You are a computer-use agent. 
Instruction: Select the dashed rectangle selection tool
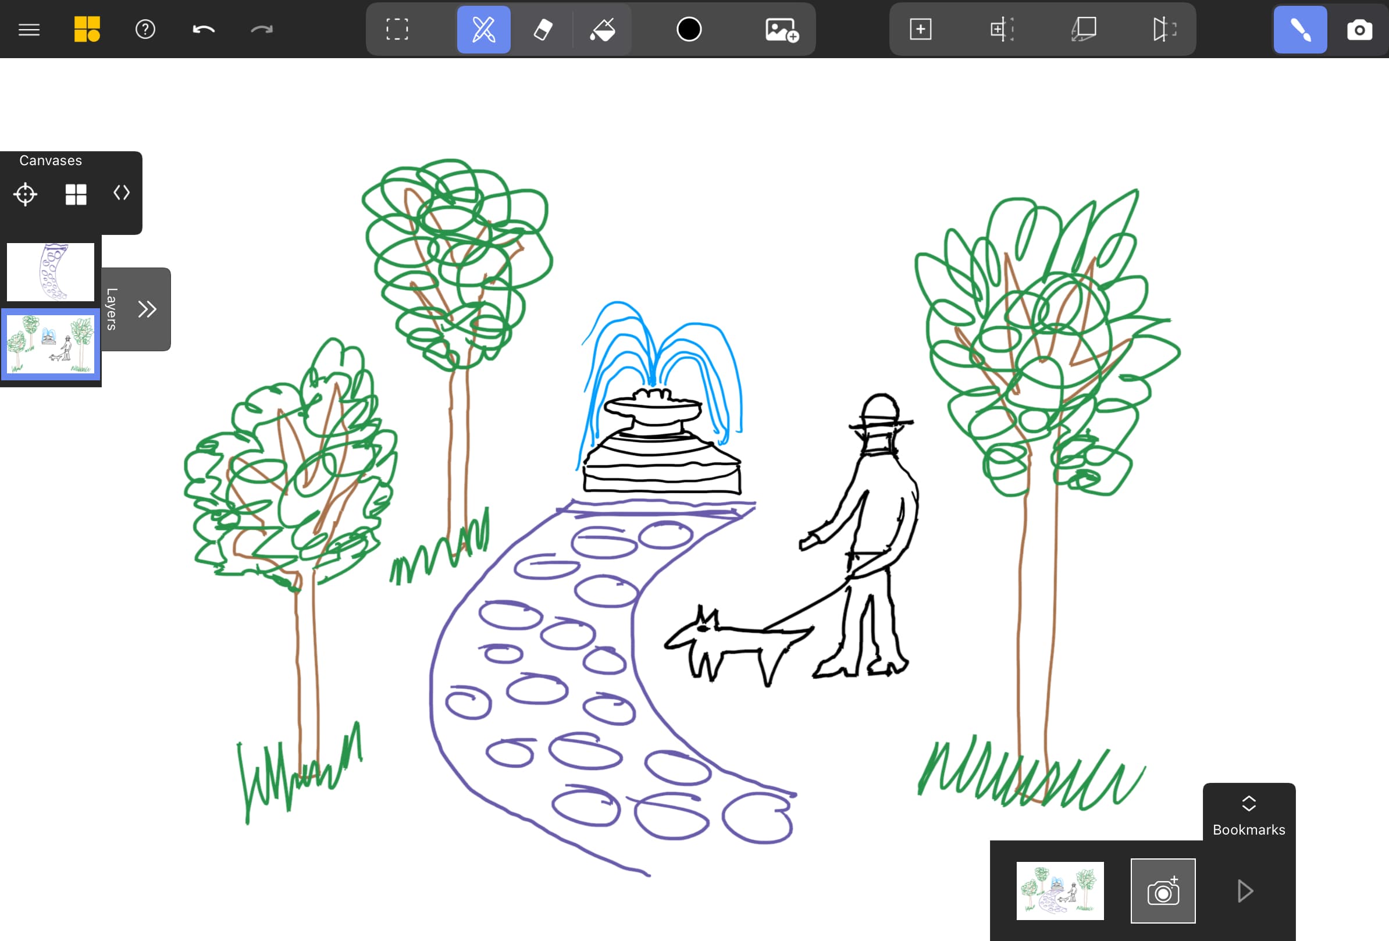[x=397, y=29]
